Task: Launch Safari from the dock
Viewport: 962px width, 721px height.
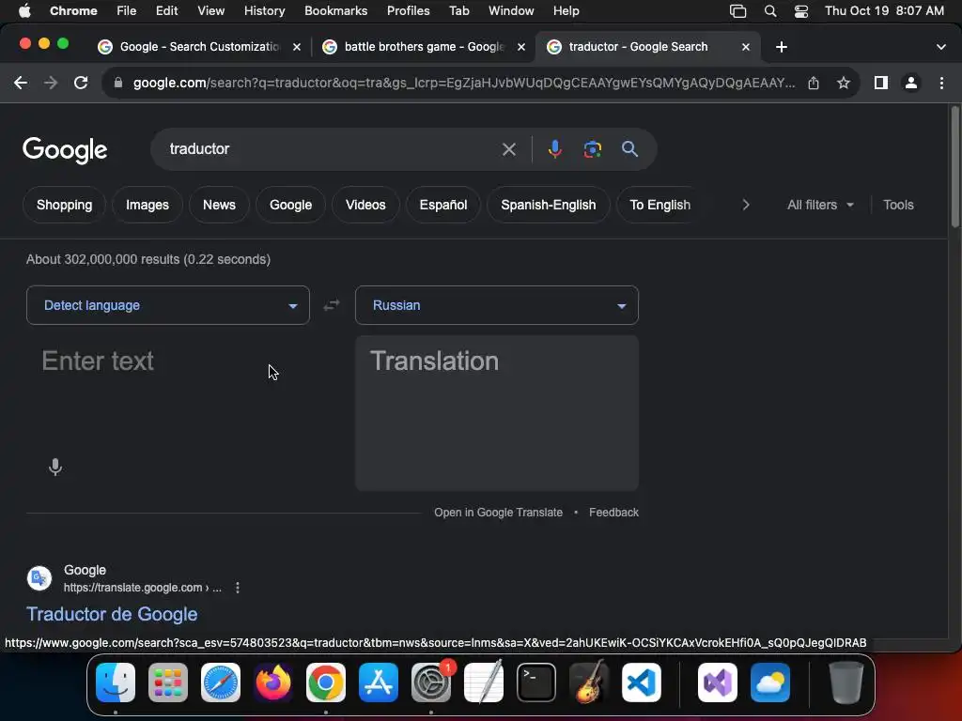Action: coord(220,683)
